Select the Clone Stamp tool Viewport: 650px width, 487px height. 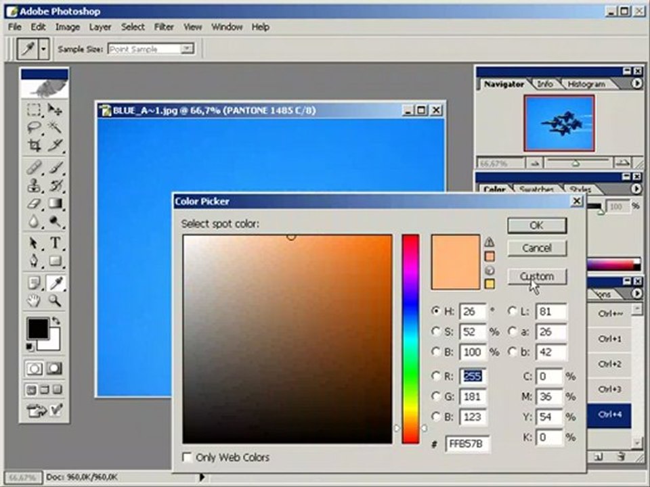coord(34,185)
